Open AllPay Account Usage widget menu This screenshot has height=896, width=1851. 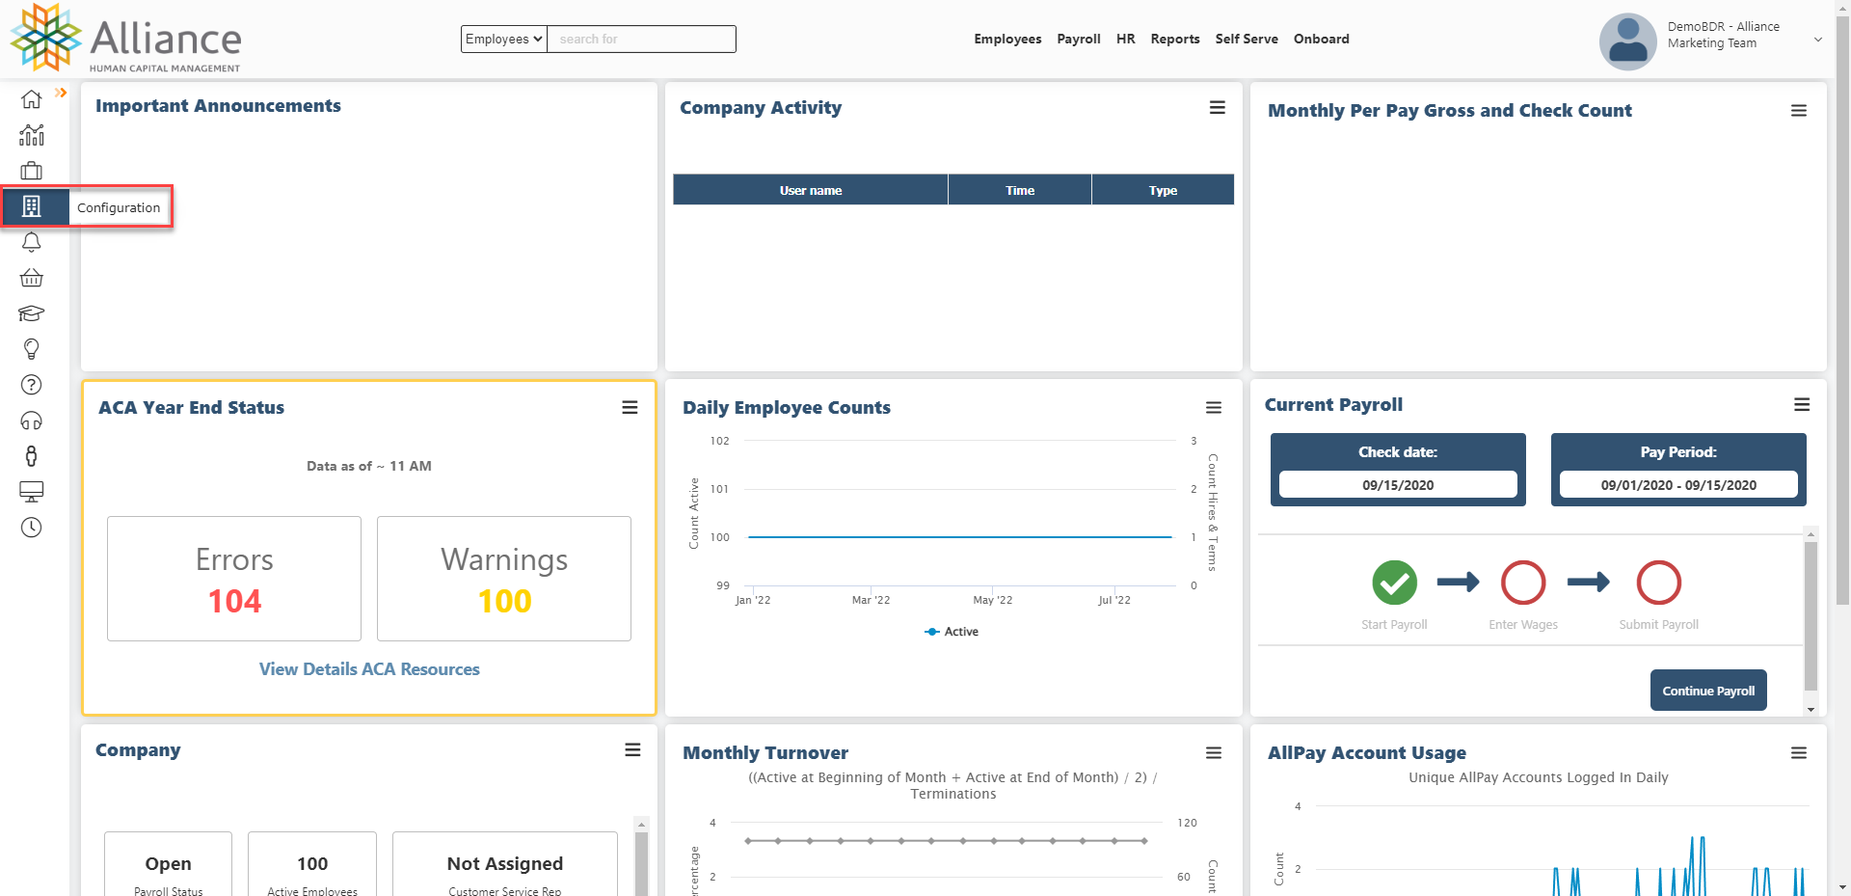click(1799, 753)
